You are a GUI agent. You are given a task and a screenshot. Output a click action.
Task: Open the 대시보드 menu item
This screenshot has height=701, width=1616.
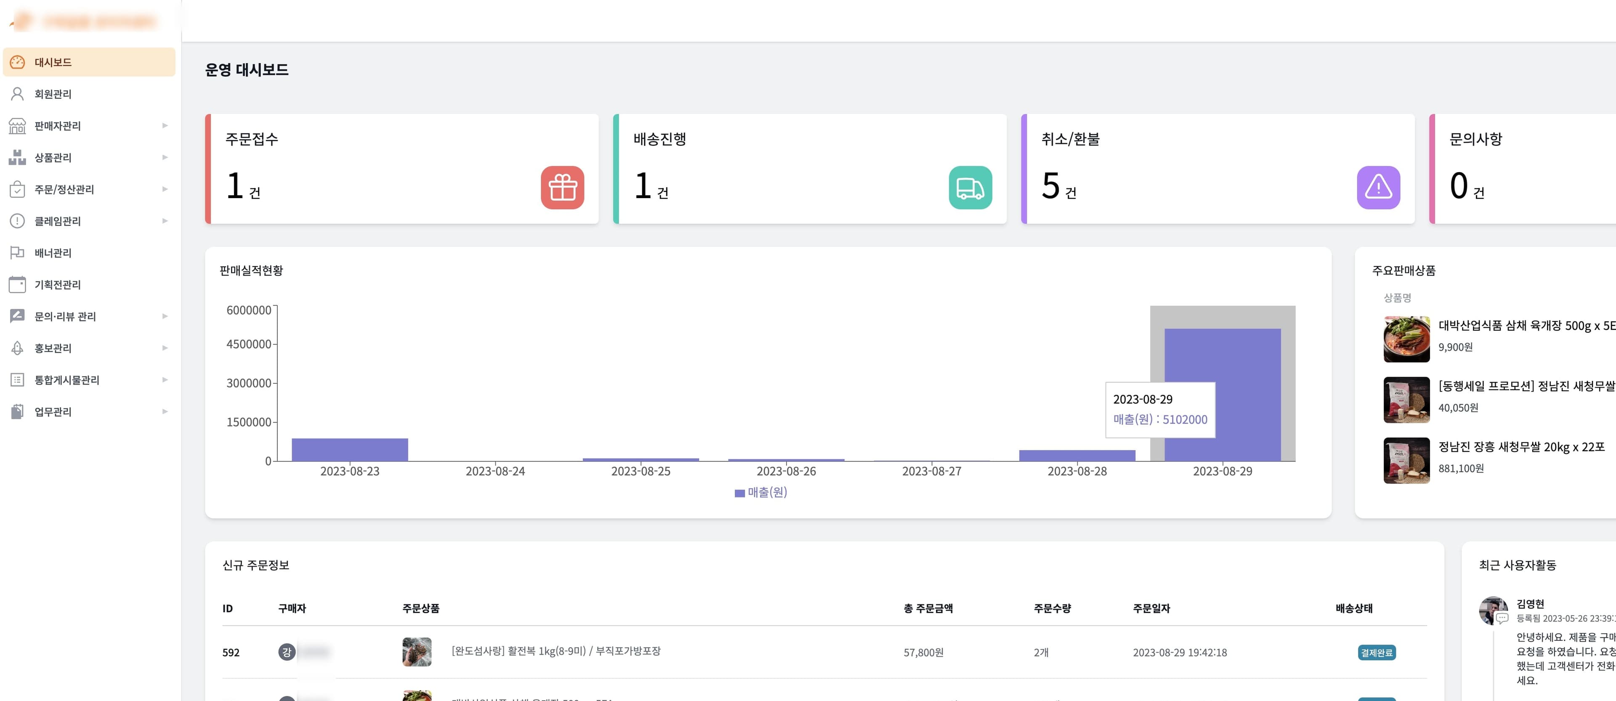click(89, 62)
